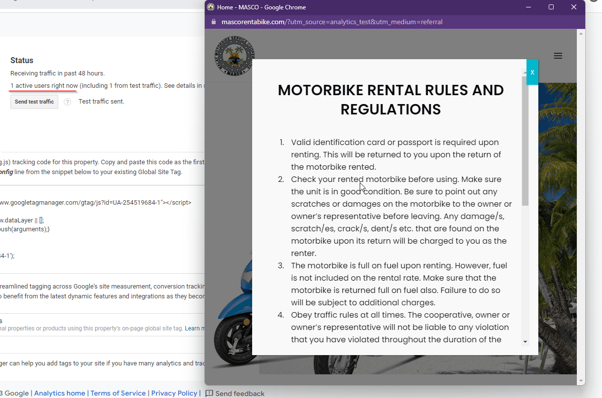Click the Learn more link
This screenshot has width=602, height=398.
[193, 328]
